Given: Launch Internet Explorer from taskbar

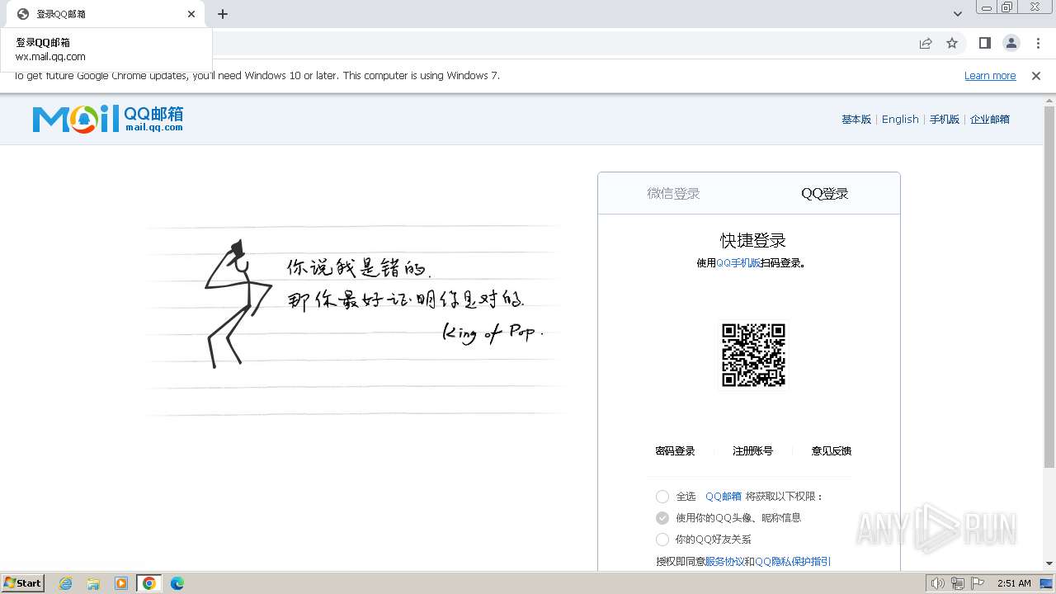Looking at the screenshot, I should tap(66, 583).
